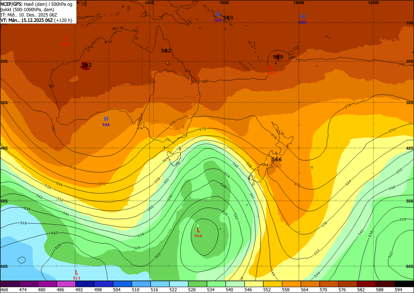
Task: Select the navy 492 legend swatch
Action: pos(85,284)
